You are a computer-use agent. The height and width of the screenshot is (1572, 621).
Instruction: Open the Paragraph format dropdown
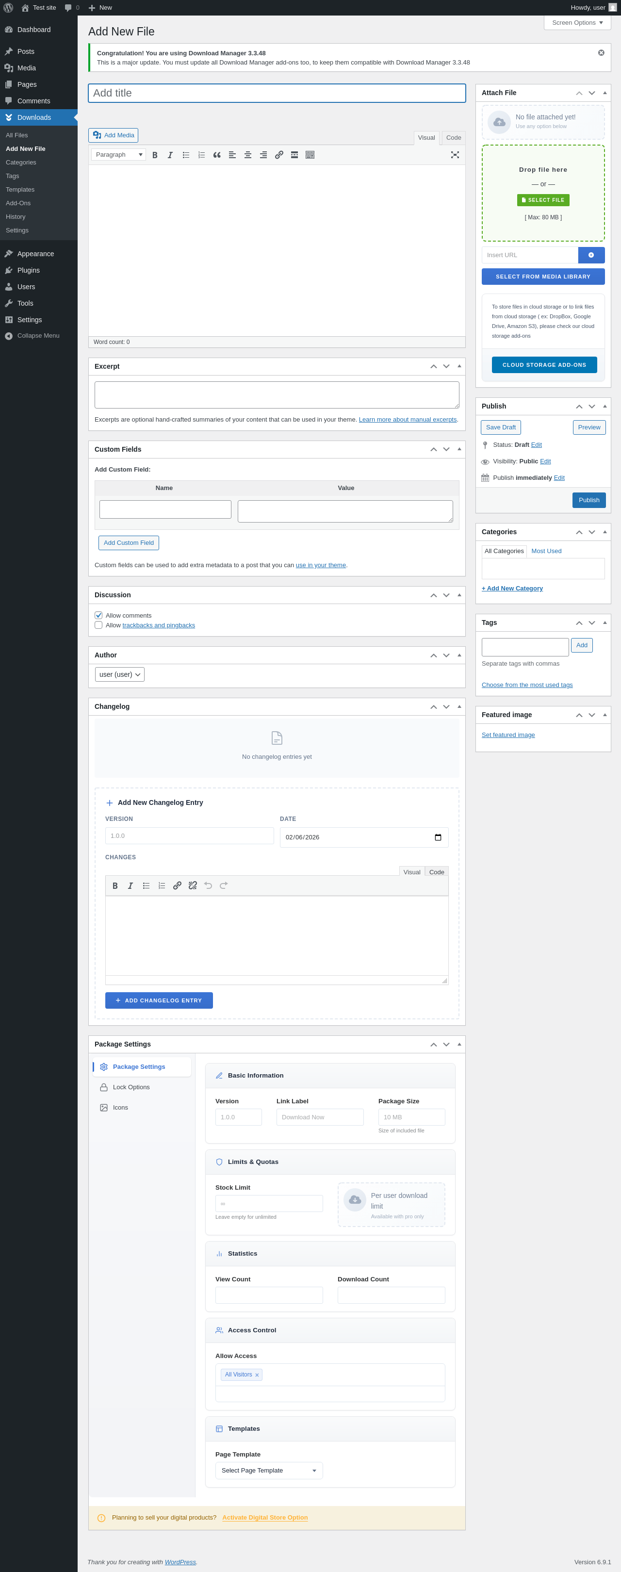point(118,155)
